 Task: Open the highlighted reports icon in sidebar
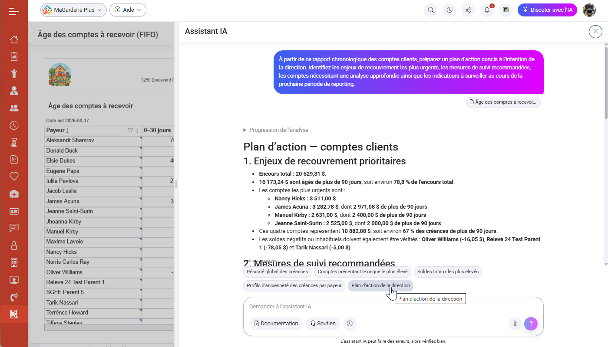pyautogui.click(x=14, y=314)
